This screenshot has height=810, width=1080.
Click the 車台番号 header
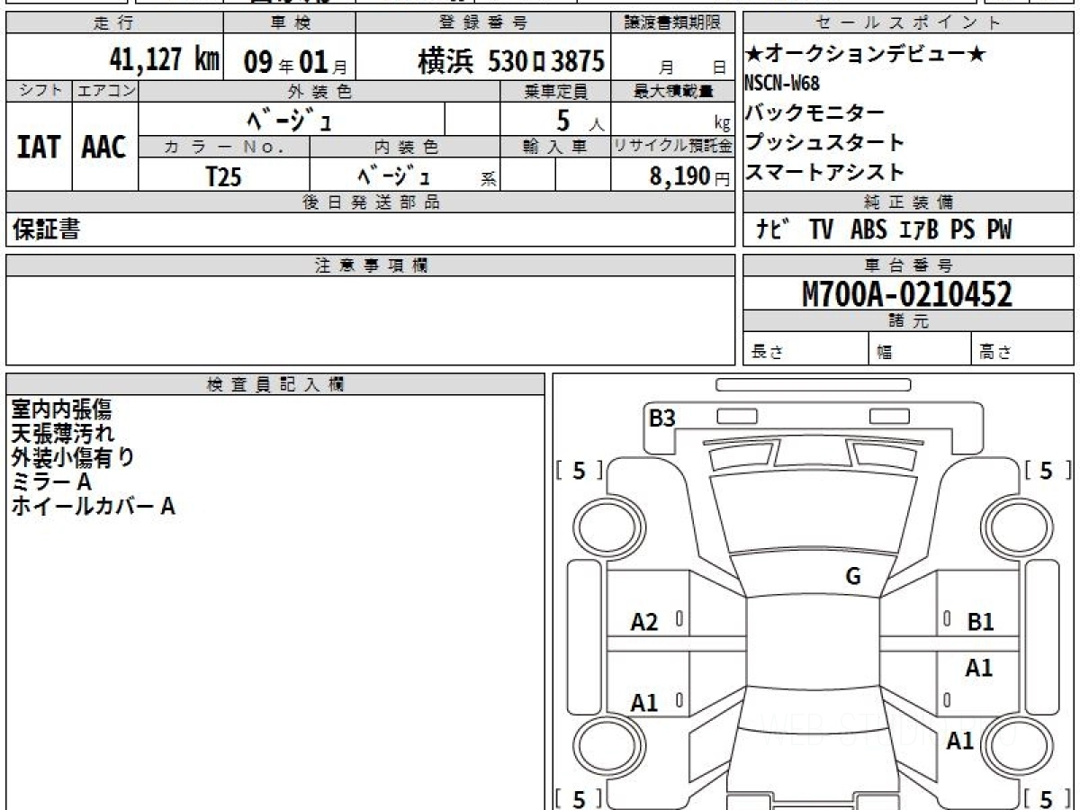click(x=908, y=265)
